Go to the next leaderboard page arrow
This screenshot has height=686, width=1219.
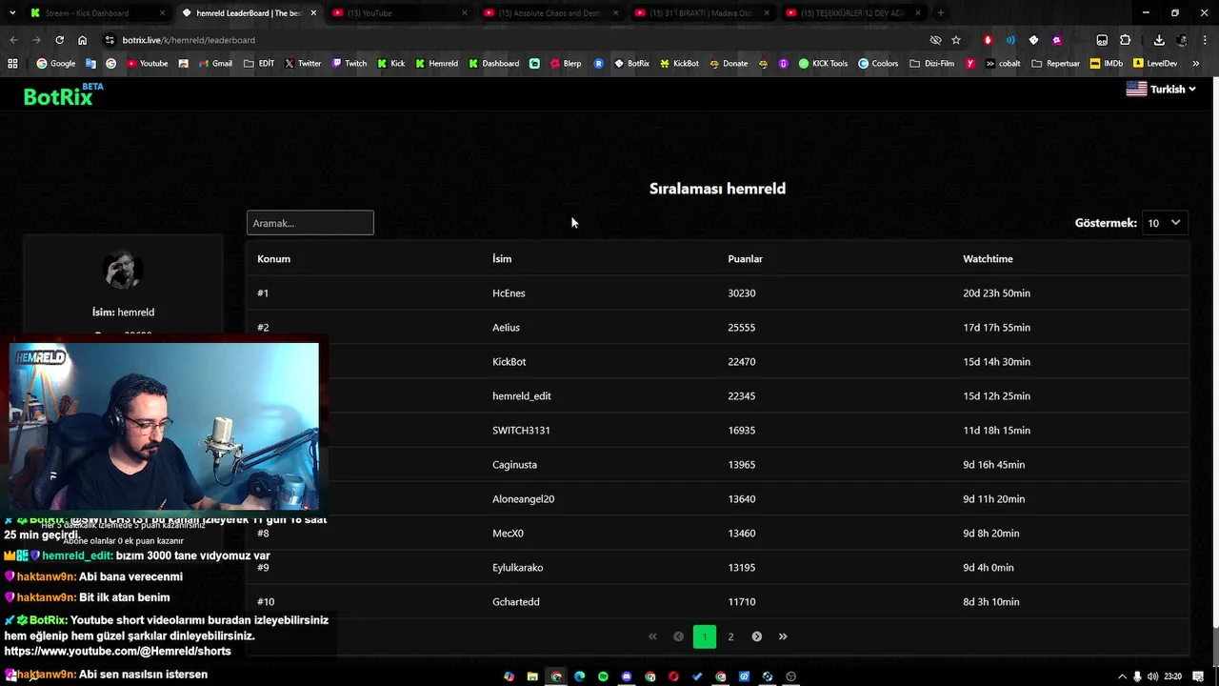pos(757,636)
